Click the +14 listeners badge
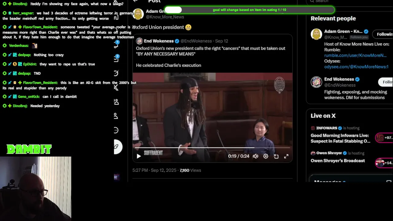The image size is (393, 221). click(384, 163)
